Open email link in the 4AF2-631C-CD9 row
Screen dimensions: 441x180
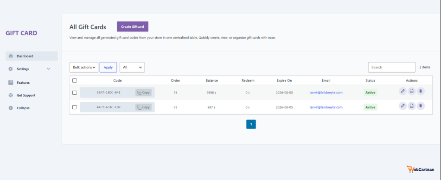[326, 107]
